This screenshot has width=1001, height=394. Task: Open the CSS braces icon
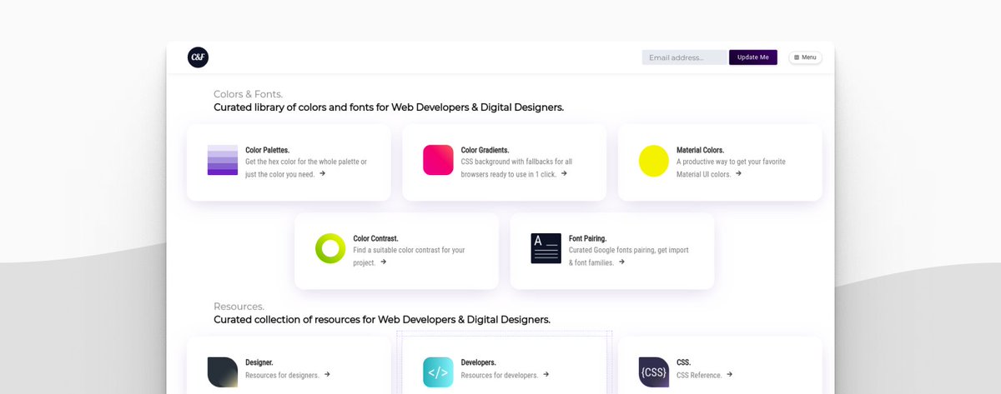(x=654, y=372)
